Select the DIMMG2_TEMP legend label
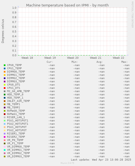The width and height of the screenshot is (135, 166). [x=16, y=78]
